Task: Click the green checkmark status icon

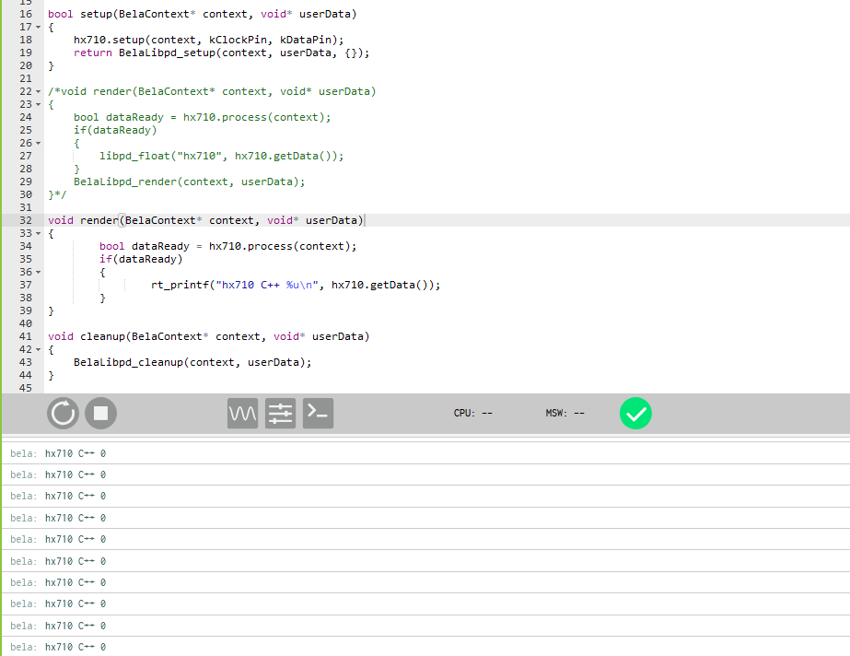Action: [x=635, y=414]
